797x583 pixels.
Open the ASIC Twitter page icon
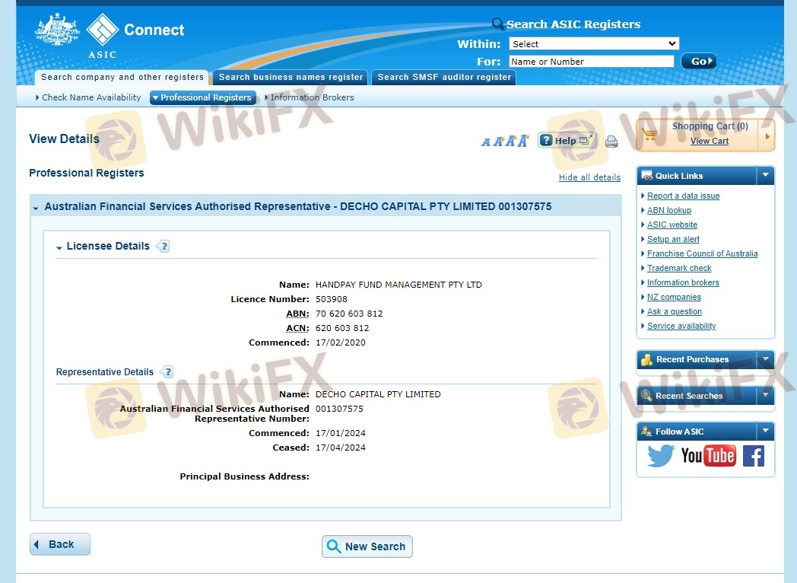pyautogui.click(x=661, y=456)
